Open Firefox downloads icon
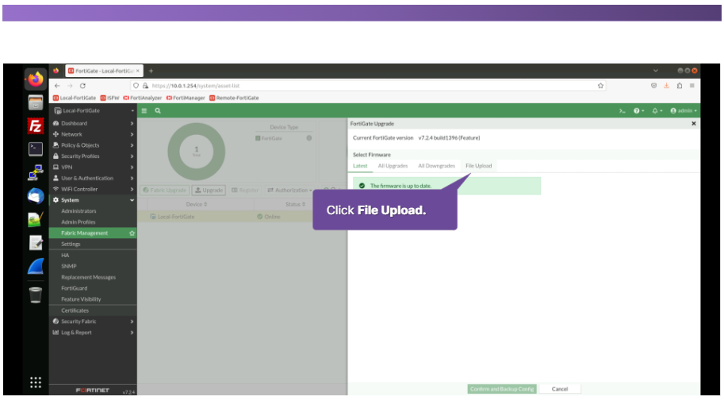 pos(666,86)
